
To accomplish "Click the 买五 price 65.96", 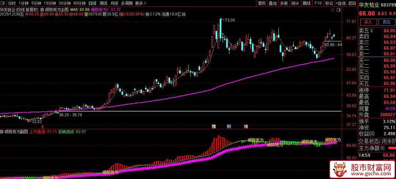I will (x=389, y=83).
